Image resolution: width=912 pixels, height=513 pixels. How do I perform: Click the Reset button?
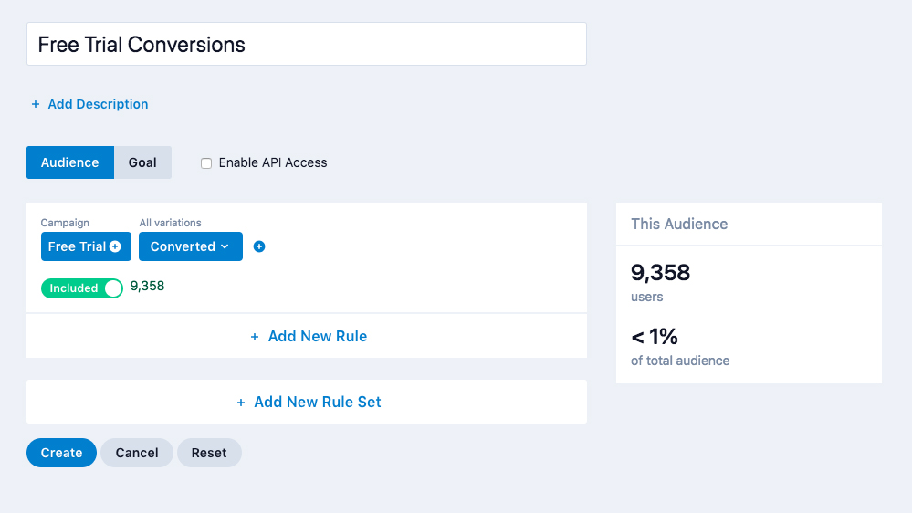209,453
